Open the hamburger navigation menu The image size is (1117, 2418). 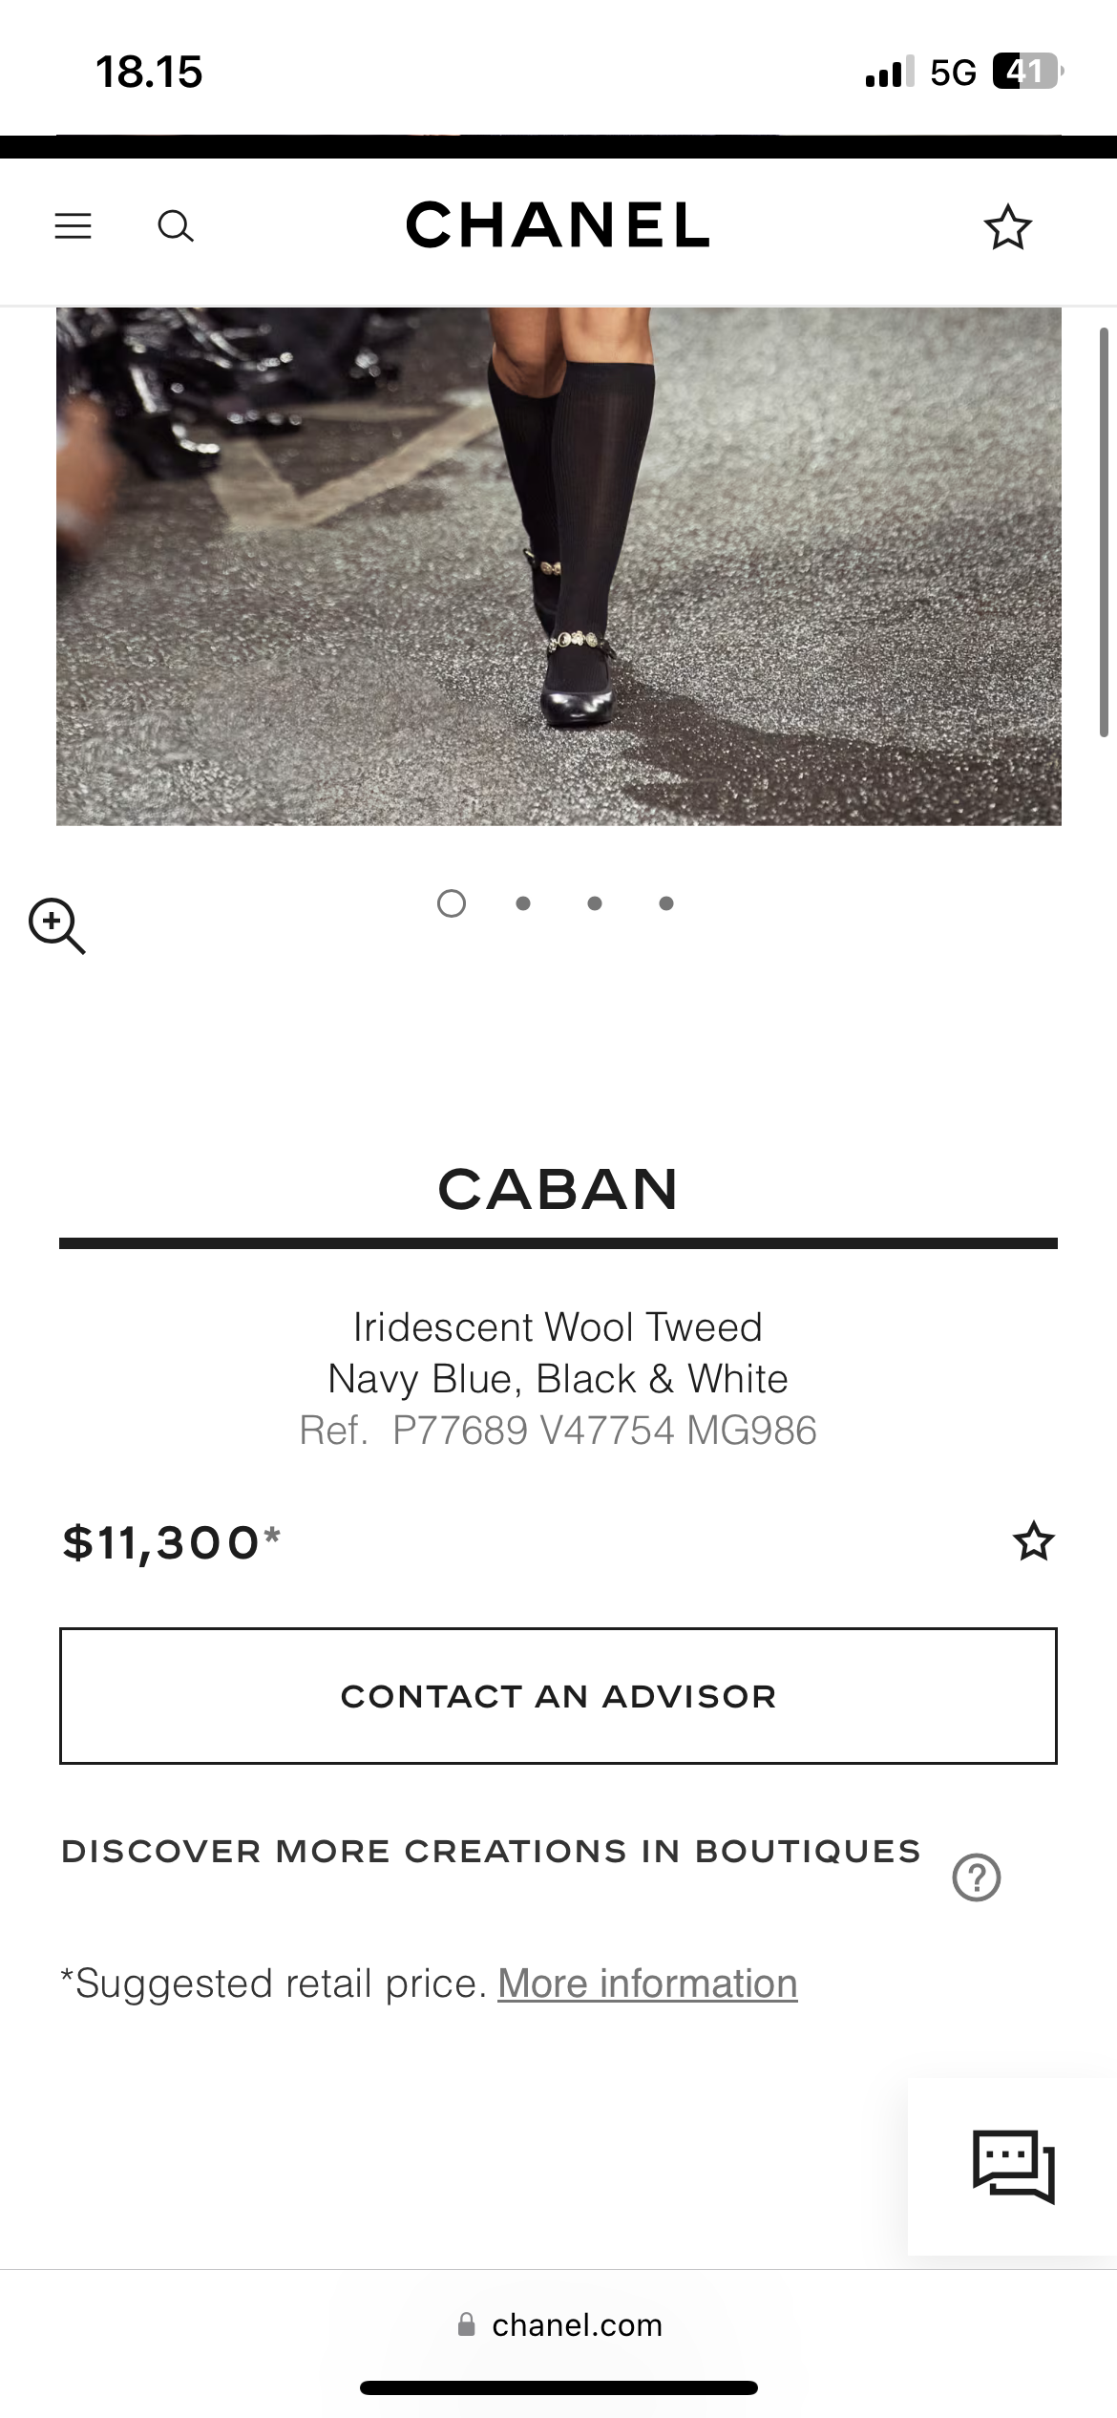click(x=74, y=226)
